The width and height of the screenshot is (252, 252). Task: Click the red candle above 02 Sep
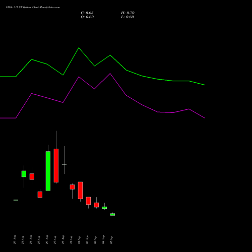[x=88, y=201]
